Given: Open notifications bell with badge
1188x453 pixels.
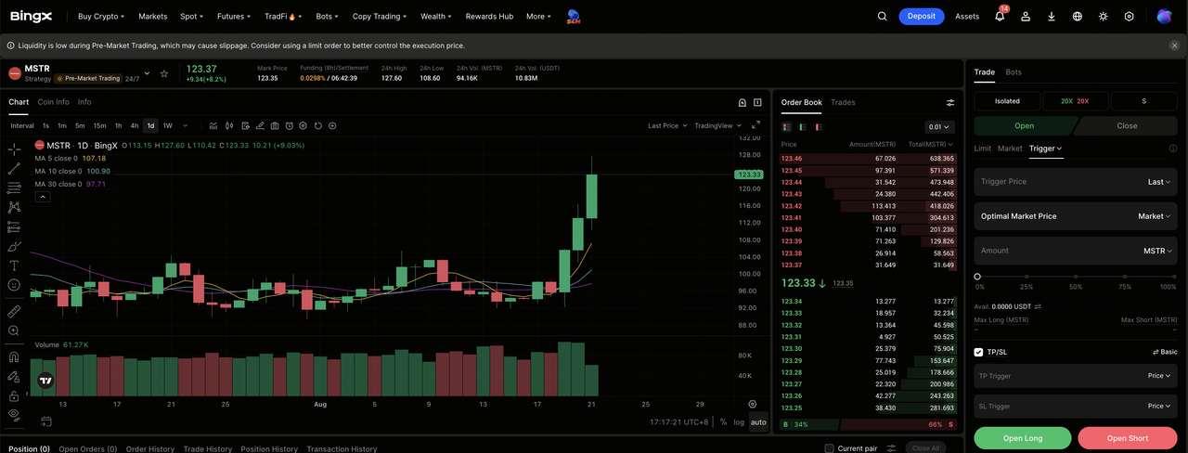Looking at the screenshot, I should tap(1000, 16).
